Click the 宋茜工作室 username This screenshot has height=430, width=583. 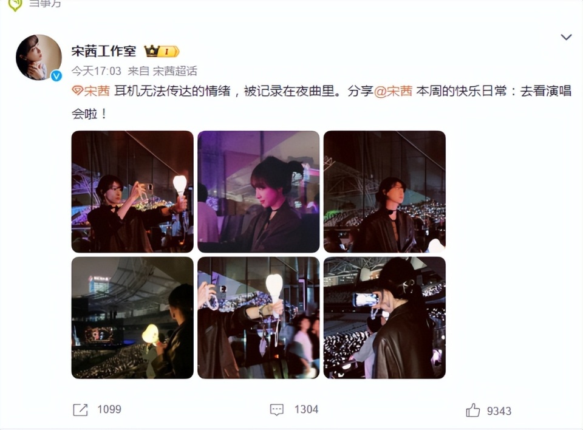104,52
